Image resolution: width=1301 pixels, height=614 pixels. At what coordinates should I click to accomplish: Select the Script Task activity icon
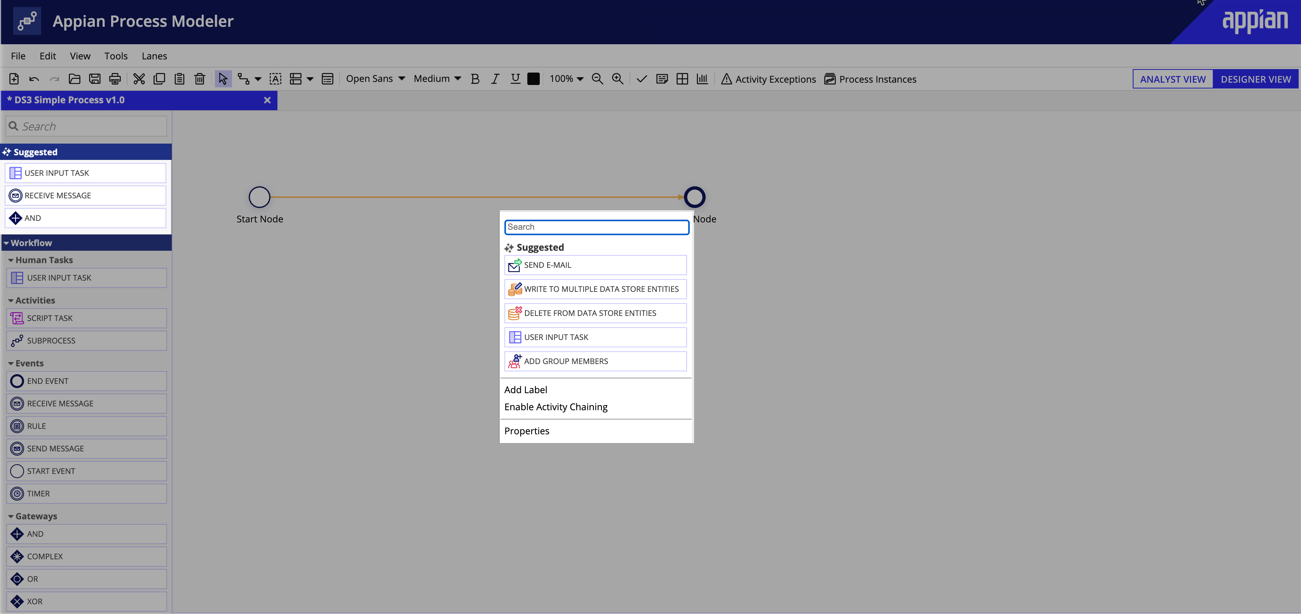[x=16, y=317]
